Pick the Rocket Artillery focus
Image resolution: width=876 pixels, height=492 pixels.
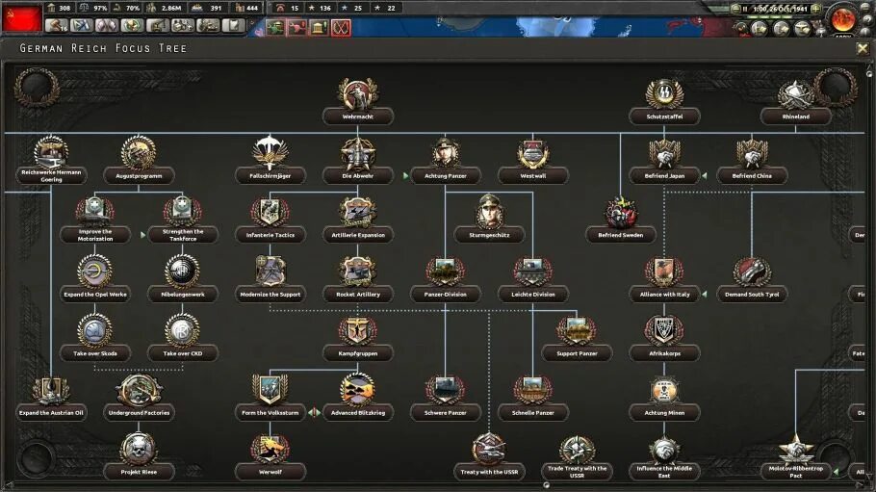coord(358,279)
